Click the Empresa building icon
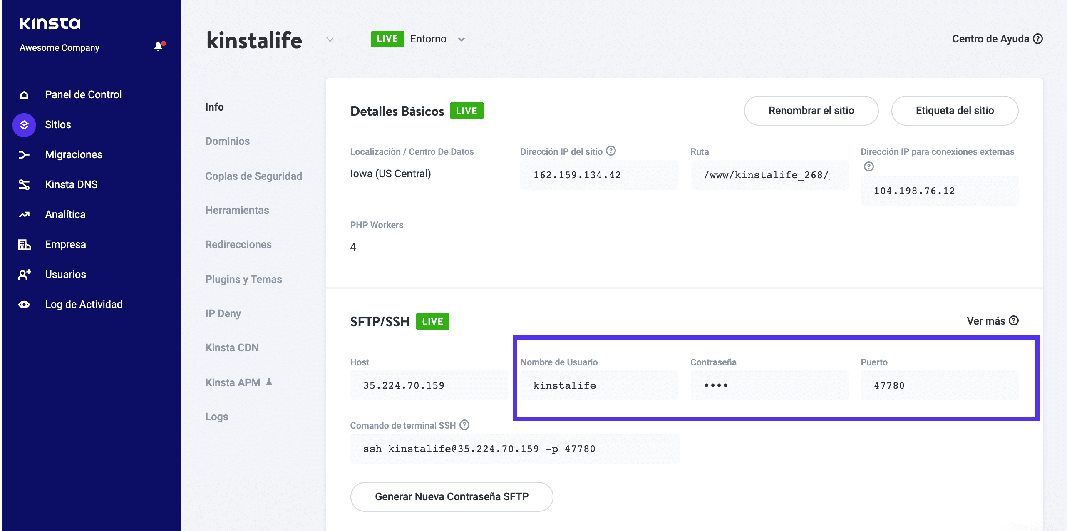The image size is (1067, 531). click(24, 245)
